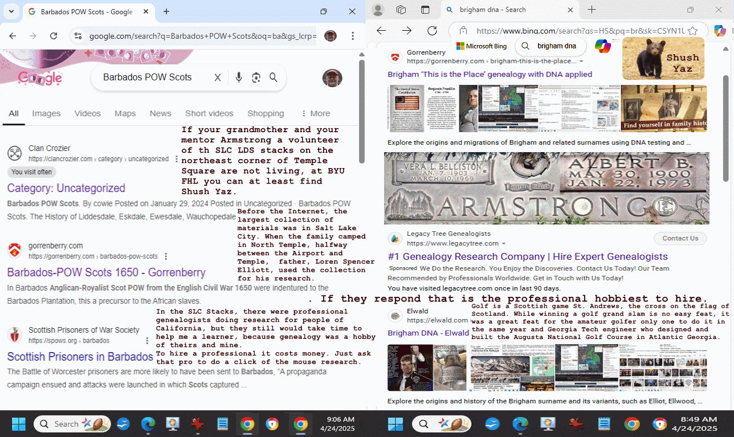
Task: Open Chrome profile avatar in the toolbar
Action: [331, 36]
